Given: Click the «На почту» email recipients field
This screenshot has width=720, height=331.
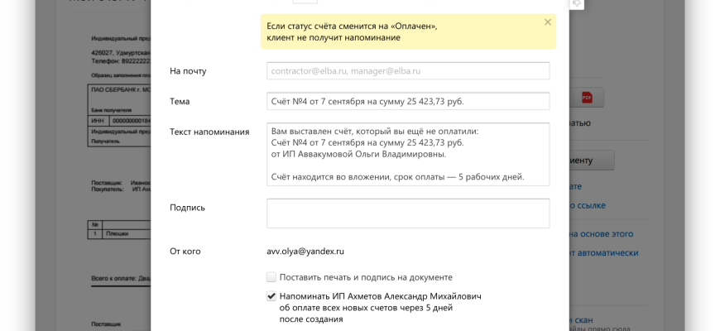Looking at the screenshot, I should 408,71.
